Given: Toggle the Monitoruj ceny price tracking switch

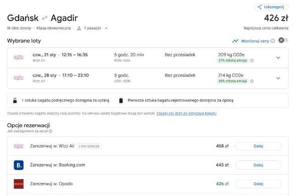Looking at the screenshot, I should [x=283, y=40].
